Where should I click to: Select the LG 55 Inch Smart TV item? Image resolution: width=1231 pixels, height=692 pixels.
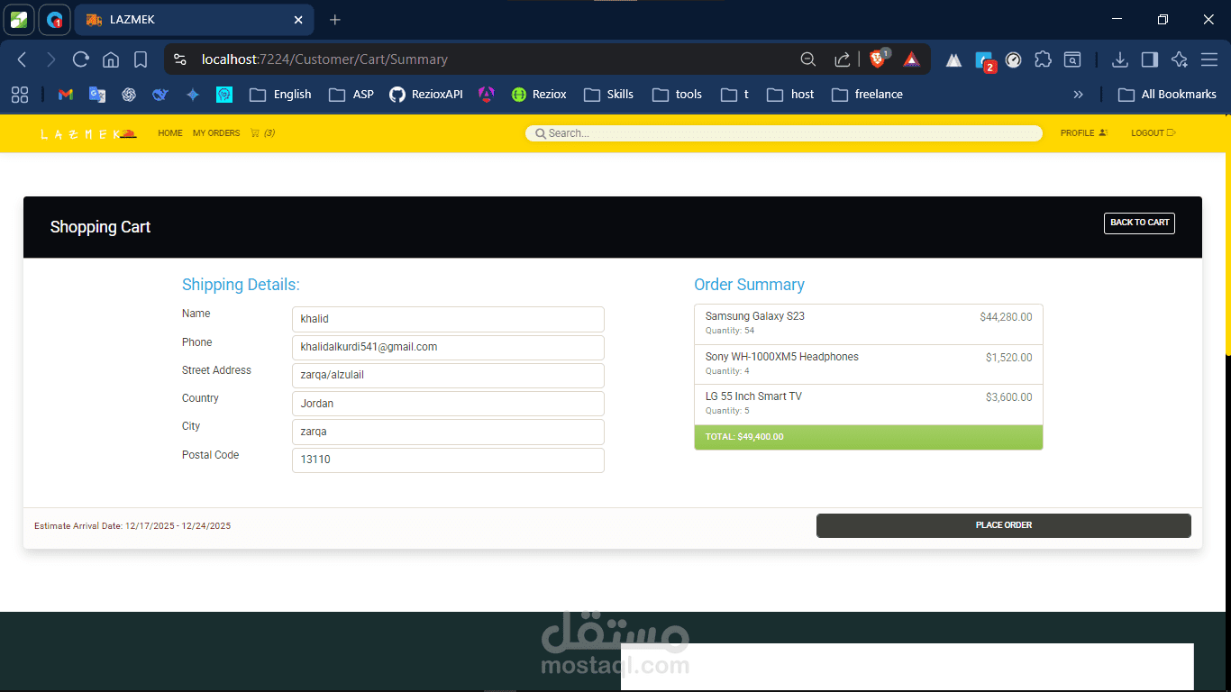869,404
